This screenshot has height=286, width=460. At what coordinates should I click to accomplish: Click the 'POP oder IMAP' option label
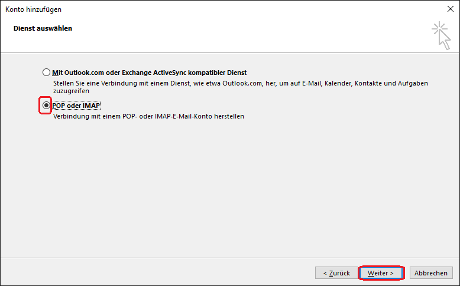[x=76, y=106]
